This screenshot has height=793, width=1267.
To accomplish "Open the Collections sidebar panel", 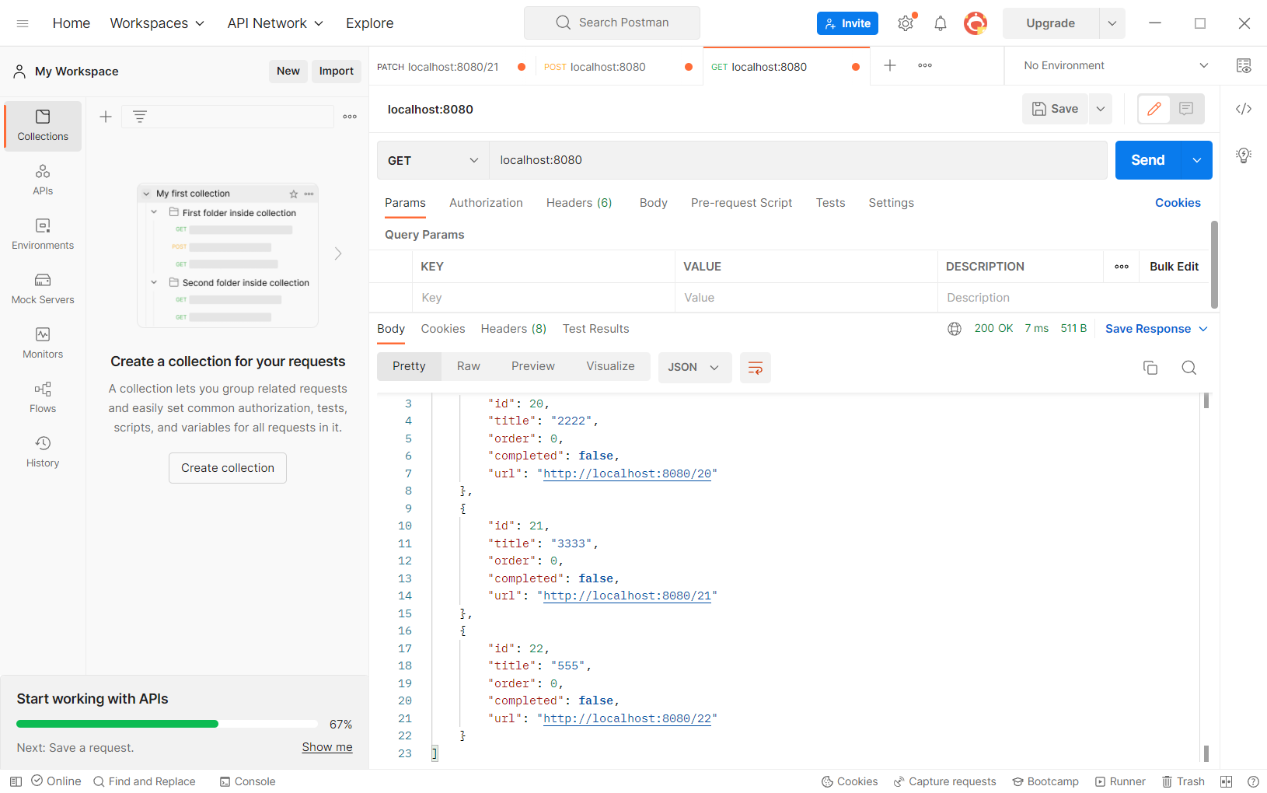I will [43, 126].
